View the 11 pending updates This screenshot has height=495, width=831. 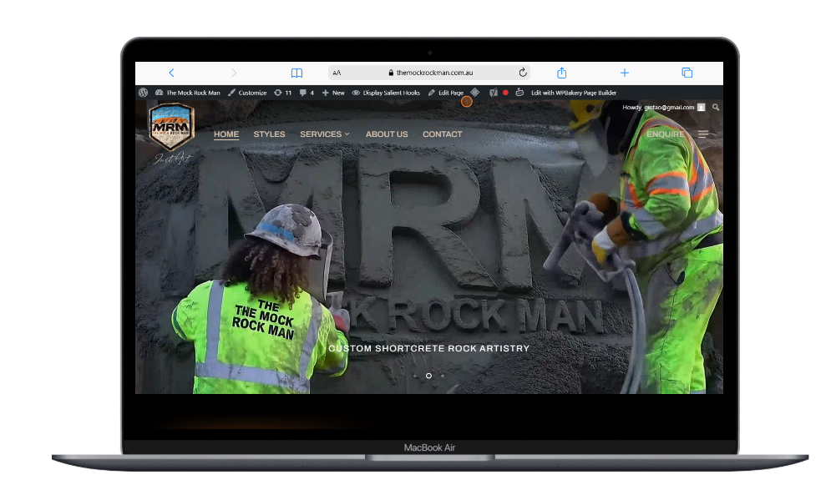[283, 93]
